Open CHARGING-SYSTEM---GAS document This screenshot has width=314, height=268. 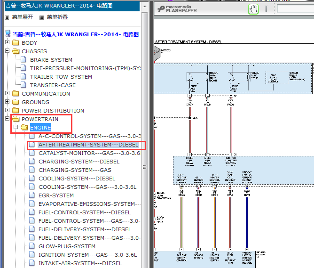tap(75, 170)
